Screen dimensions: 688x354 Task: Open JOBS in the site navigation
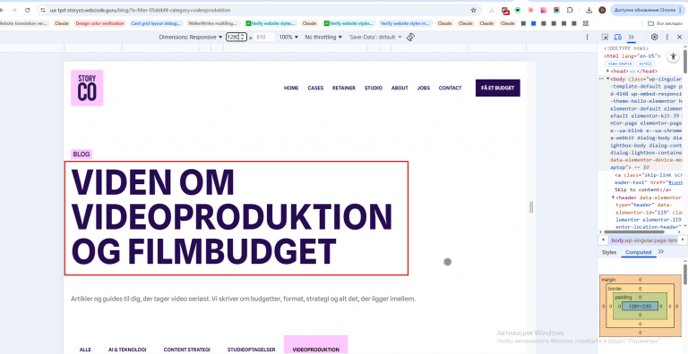coord(424,88)
